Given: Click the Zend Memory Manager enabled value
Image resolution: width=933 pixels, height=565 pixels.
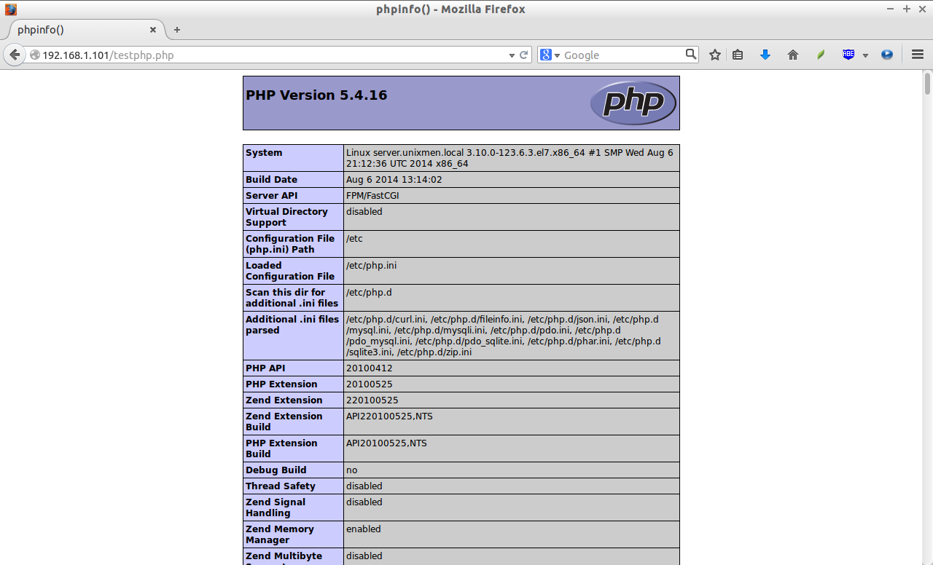Looking at the screenshot, I should (x=364, y=529).
